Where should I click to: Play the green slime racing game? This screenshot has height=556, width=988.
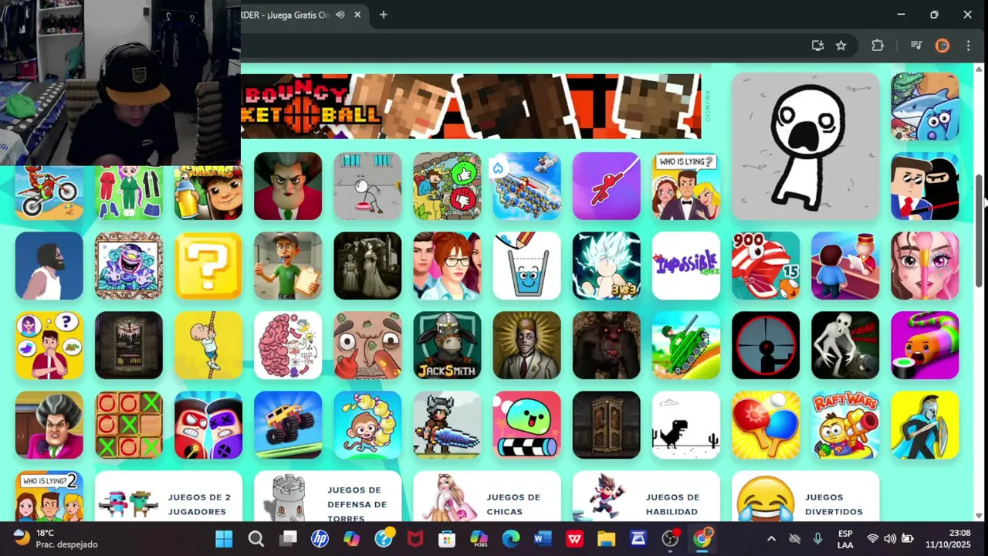(527, 425)
